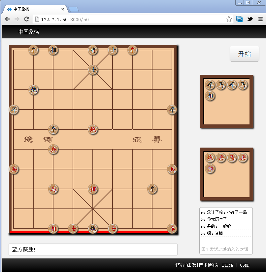Image resolution: width=266 pixels, height=272 pixels.
Task: Select the red 兵 just below the river
Action: [53, 149]
